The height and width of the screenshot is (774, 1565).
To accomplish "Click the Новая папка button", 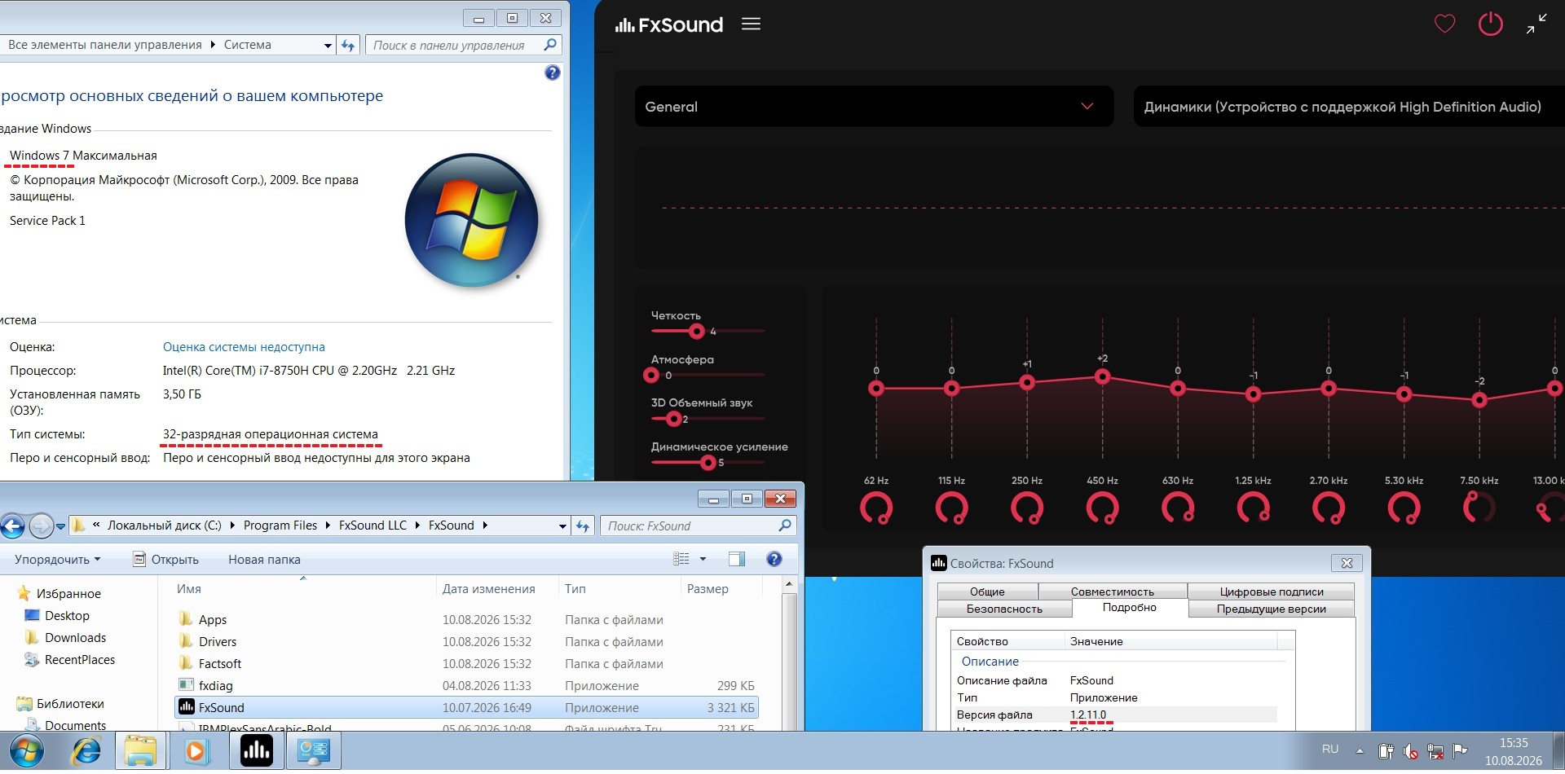I will click(264, 560).
